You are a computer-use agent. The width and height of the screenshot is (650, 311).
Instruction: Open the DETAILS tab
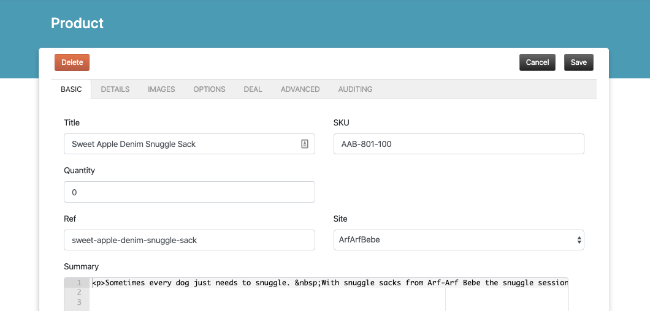tap(115, 89)
